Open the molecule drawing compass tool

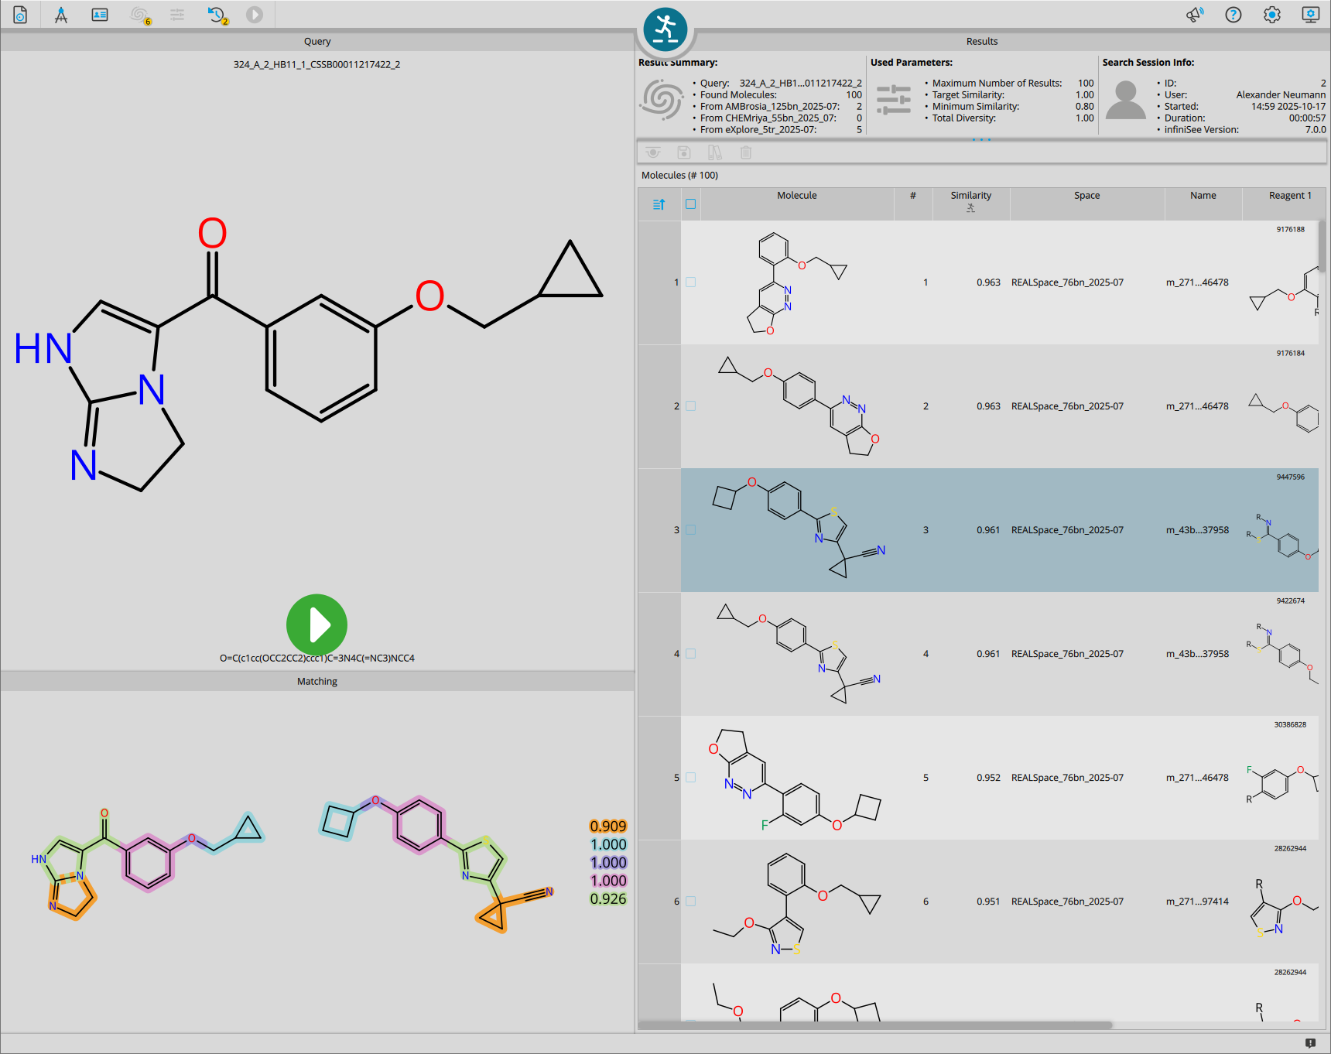point(60,15)
